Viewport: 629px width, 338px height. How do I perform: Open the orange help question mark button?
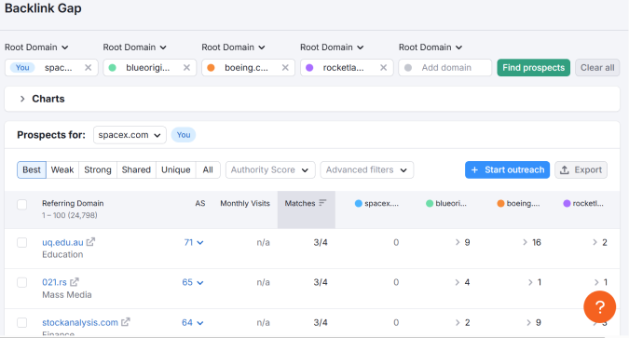[x=600, y=307]
